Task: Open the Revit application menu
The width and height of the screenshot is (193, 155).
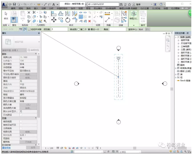Action: coord(4,4)
